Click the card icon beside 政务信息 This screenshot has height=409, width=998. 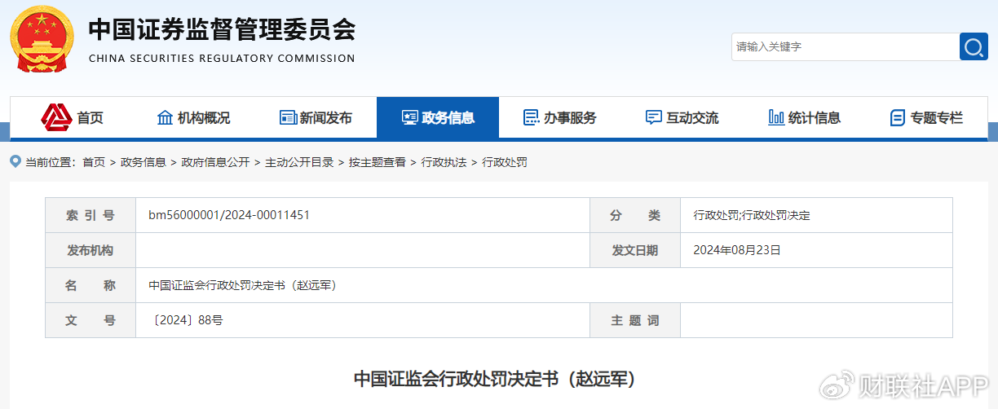click(x=409, y=118)
